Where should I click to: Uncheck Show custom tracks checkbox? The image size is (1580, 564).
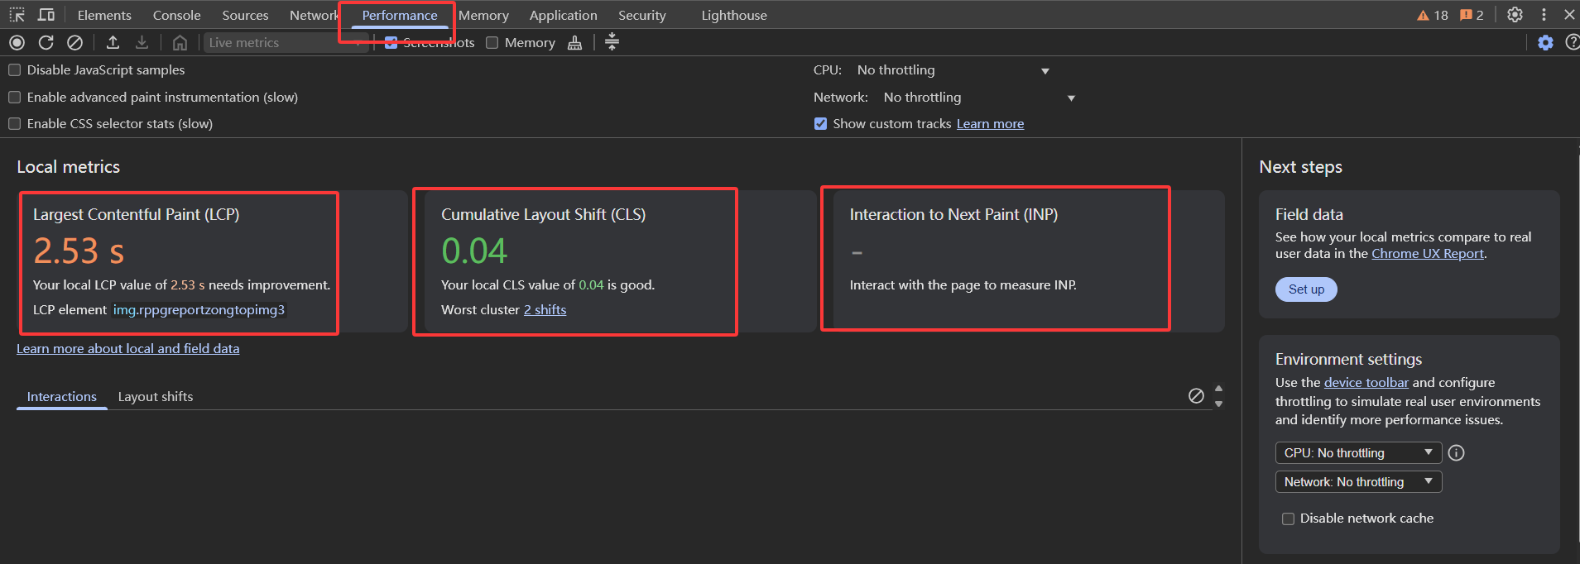coord(820,124)
